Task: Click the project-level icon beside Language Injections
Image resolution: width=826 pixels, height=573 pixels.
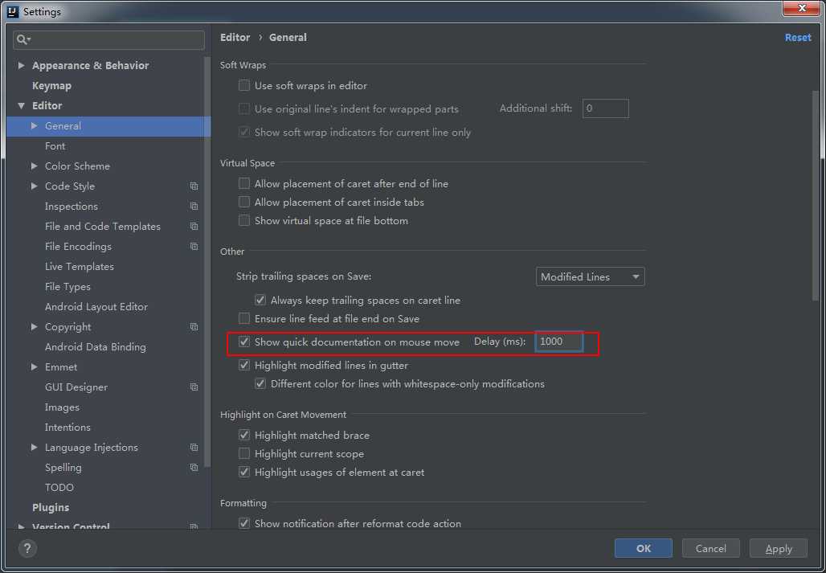Action: [x=194, y=448]
